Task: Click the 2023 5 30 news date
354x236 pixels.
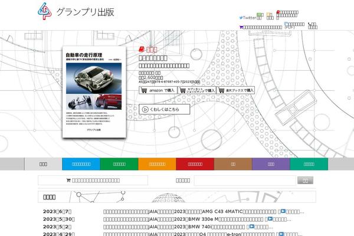Action: (x=58, y=219)
